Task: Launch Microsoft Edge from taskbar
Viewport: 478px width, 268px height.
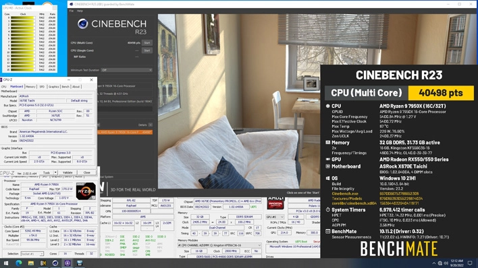Action: click(x=19, y=263)
